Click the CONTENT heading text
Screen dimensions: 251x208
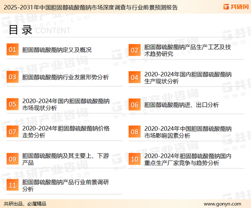53,30
